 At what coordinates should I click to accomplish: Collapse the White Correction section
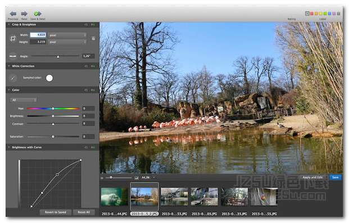[x=9, y=66]
